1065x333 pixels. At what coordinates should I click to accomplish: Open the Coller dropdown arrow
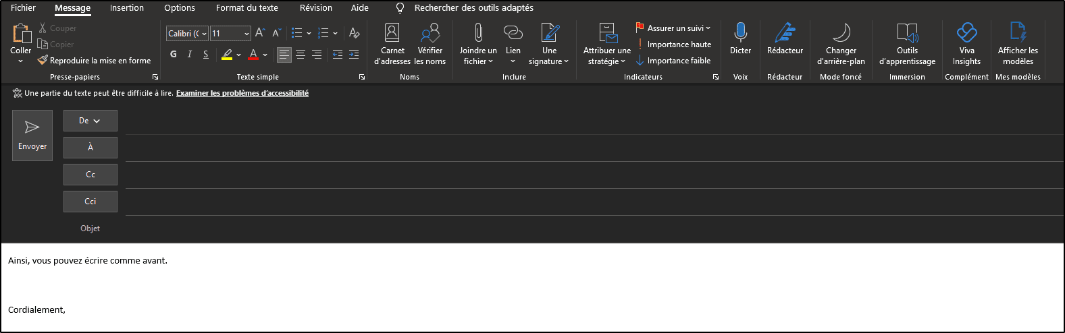coord(20,61)
